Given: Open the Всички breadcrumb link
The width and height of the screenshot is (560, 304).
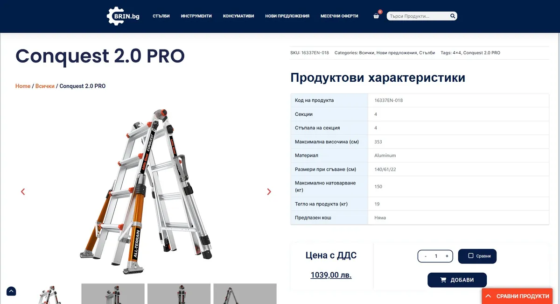Looking at the screenshot, I should (x=45, y=86).
